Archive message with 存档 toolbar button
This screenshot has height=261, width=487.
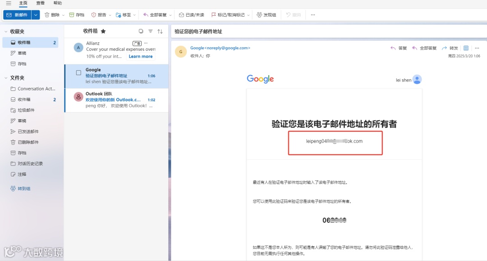click(x=77, y=15)
